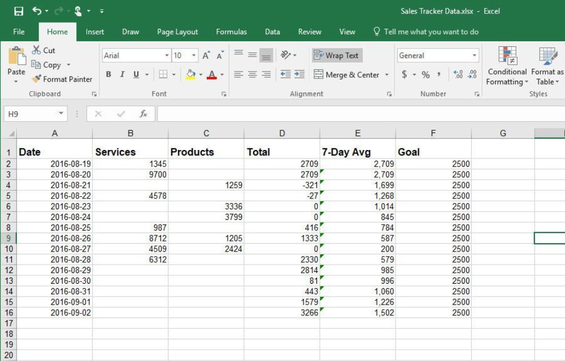Open the Page Layout tab
The image size is (565, 361).
coord(177,32)
